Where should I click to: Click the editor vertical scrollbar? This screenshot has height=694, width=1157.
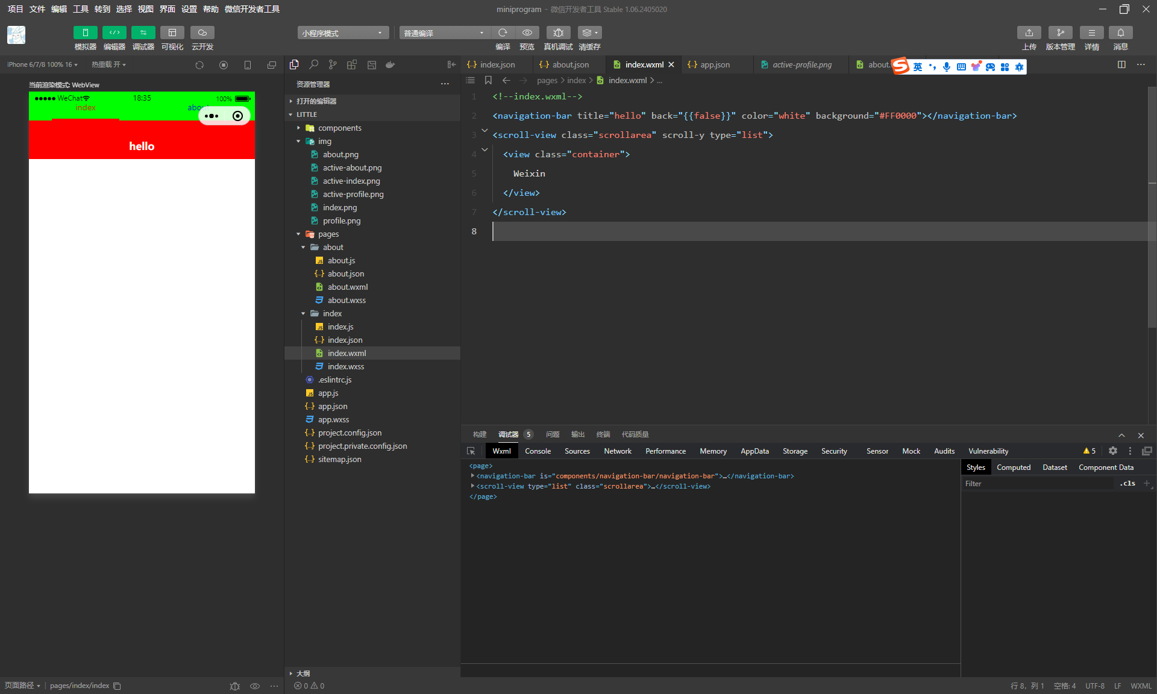coord(1152,208)
